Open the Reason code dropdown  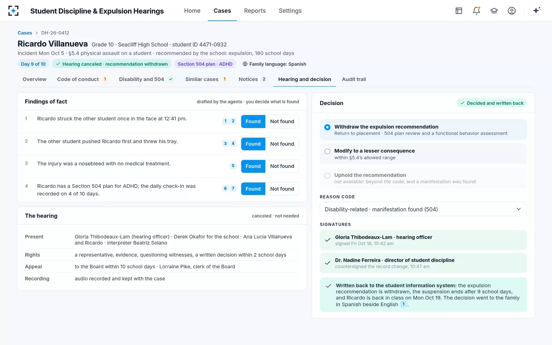coord(423,209)
